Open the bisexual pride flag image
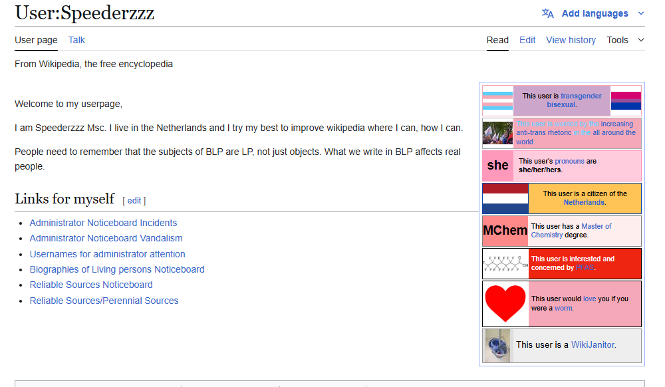This screenshot has width=665, height=387. (x=626, y=101)
